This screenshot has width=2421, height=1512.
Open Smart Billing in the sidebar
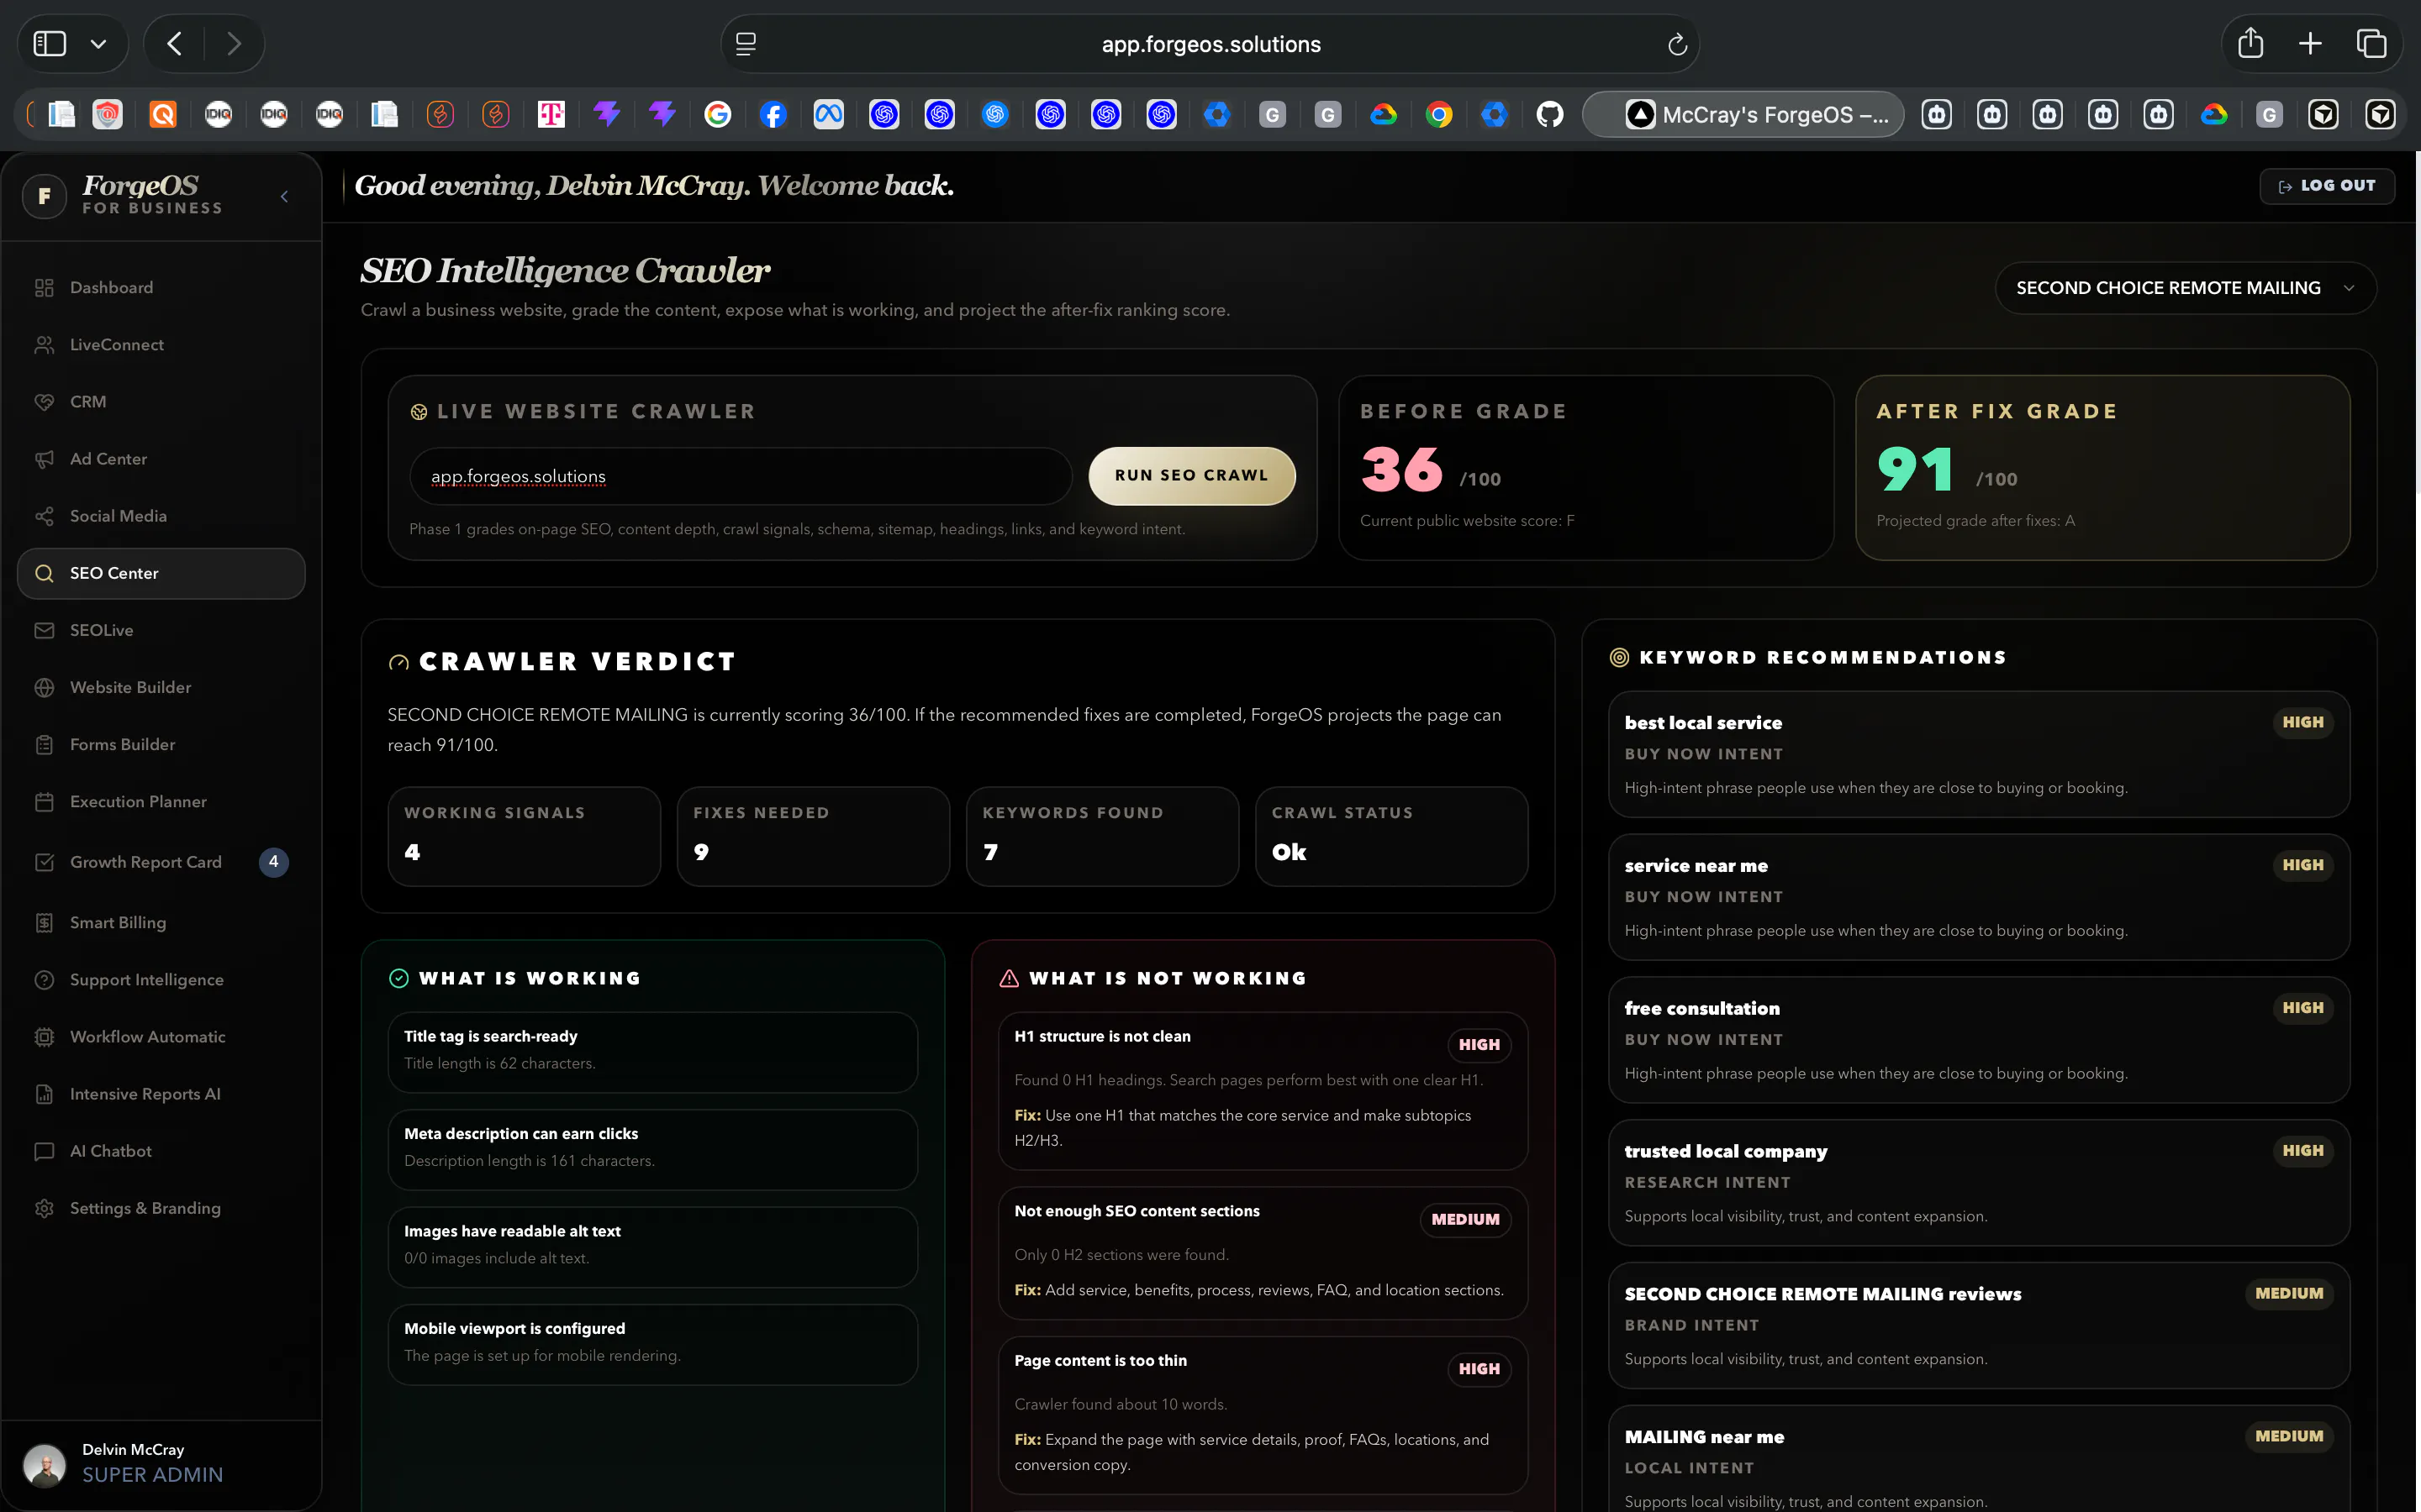[x=160, y=922]
